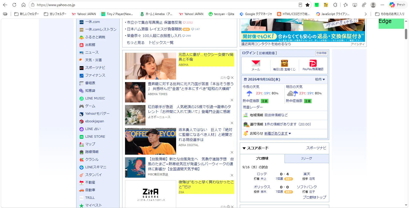Open 地域情報 自治体情報など row
The width and height of the screenshot is (409, 208).
click(x=285, y=115)
